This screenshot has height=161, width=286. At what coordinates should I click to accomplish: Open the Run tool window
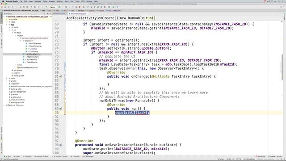[8, 157]
